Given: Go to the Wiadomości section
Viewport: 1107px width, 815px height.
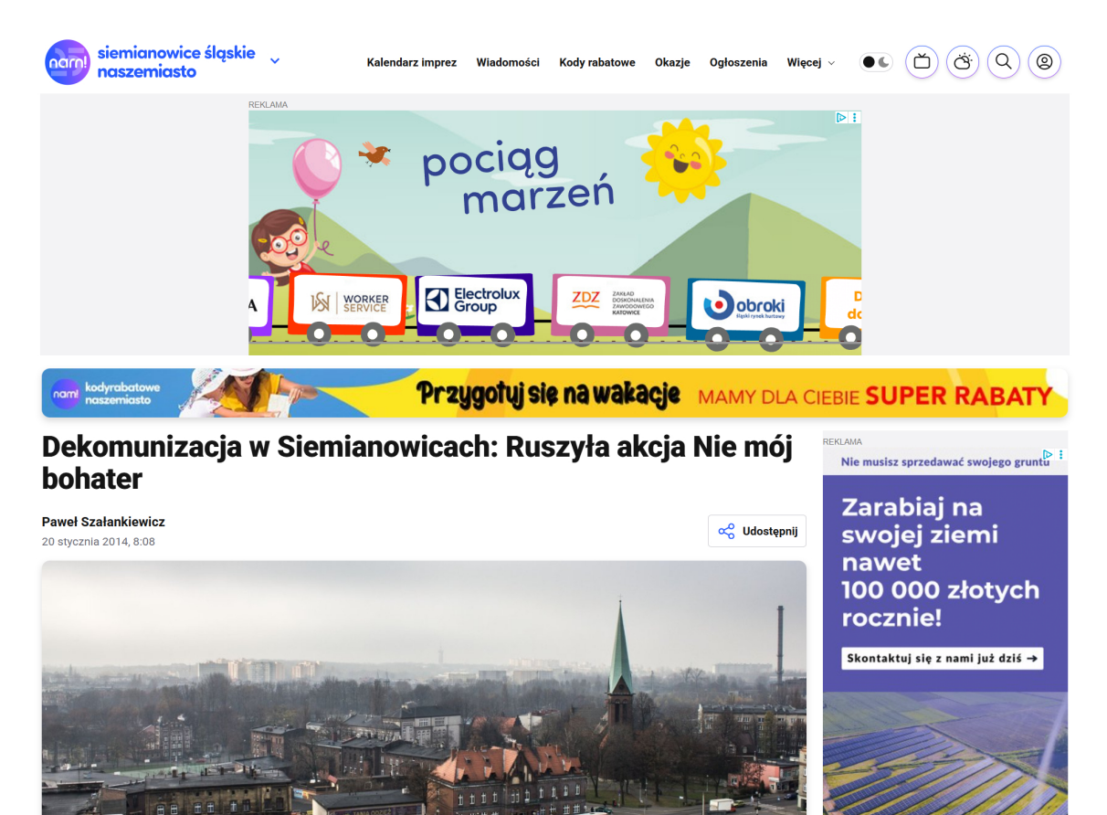Looking at the screenshot, I should (508, 62).
